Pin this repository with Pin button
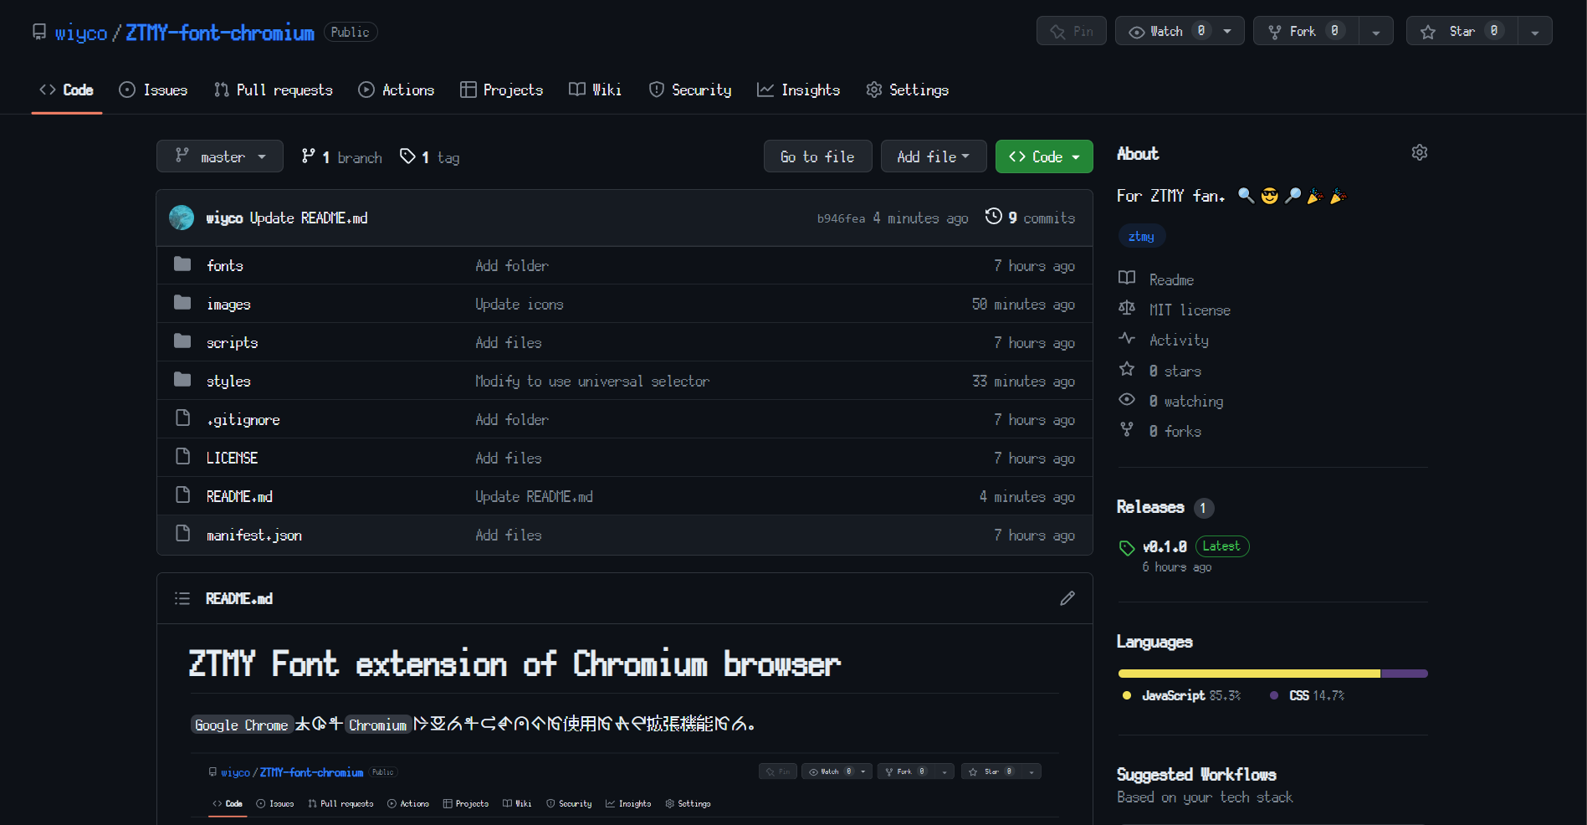This screenshot has height=825, width=1587. click(1072, 31)
